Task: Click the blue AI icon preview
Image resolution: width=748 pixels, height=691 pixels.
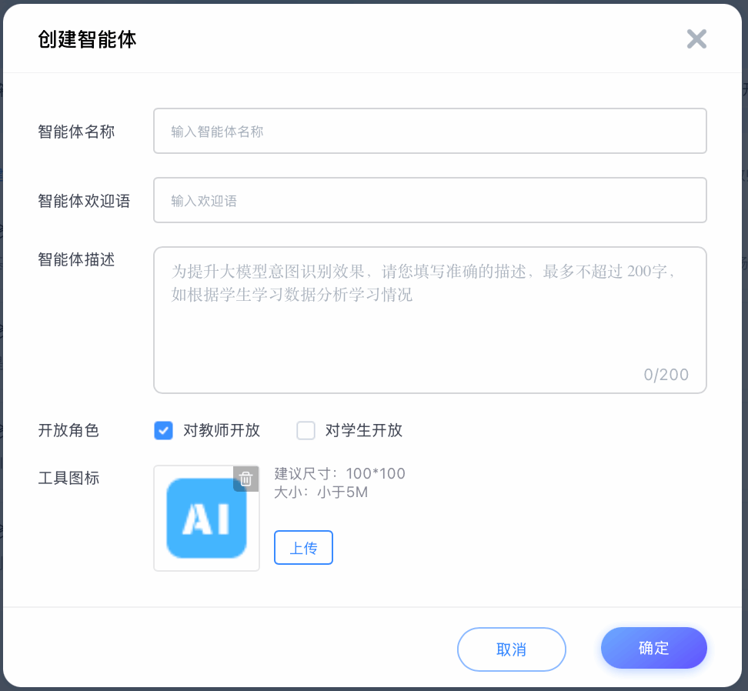Action: pyautogui.click(x=206, y=519)
